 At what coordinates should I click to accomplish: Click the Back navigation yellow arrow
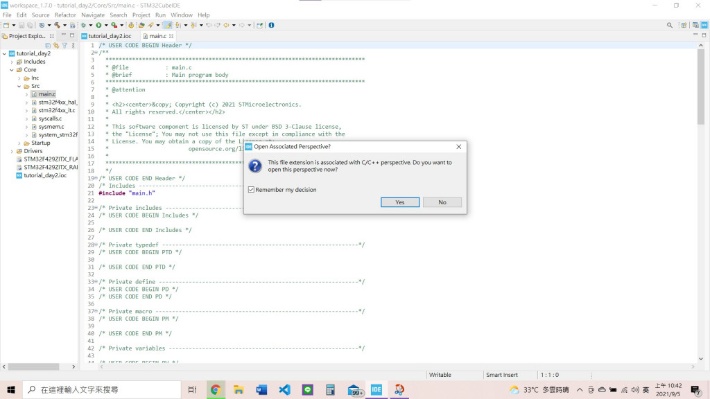coord(227,26)
